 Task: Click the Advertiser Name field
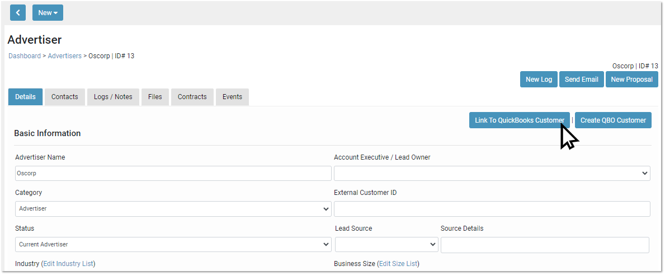(173, 174)
